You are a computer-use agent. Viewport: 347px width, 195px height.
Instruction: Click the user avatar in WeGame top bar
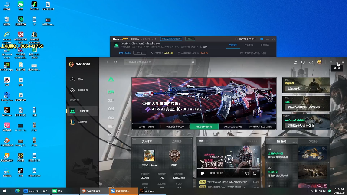click(x=319, y=62)
